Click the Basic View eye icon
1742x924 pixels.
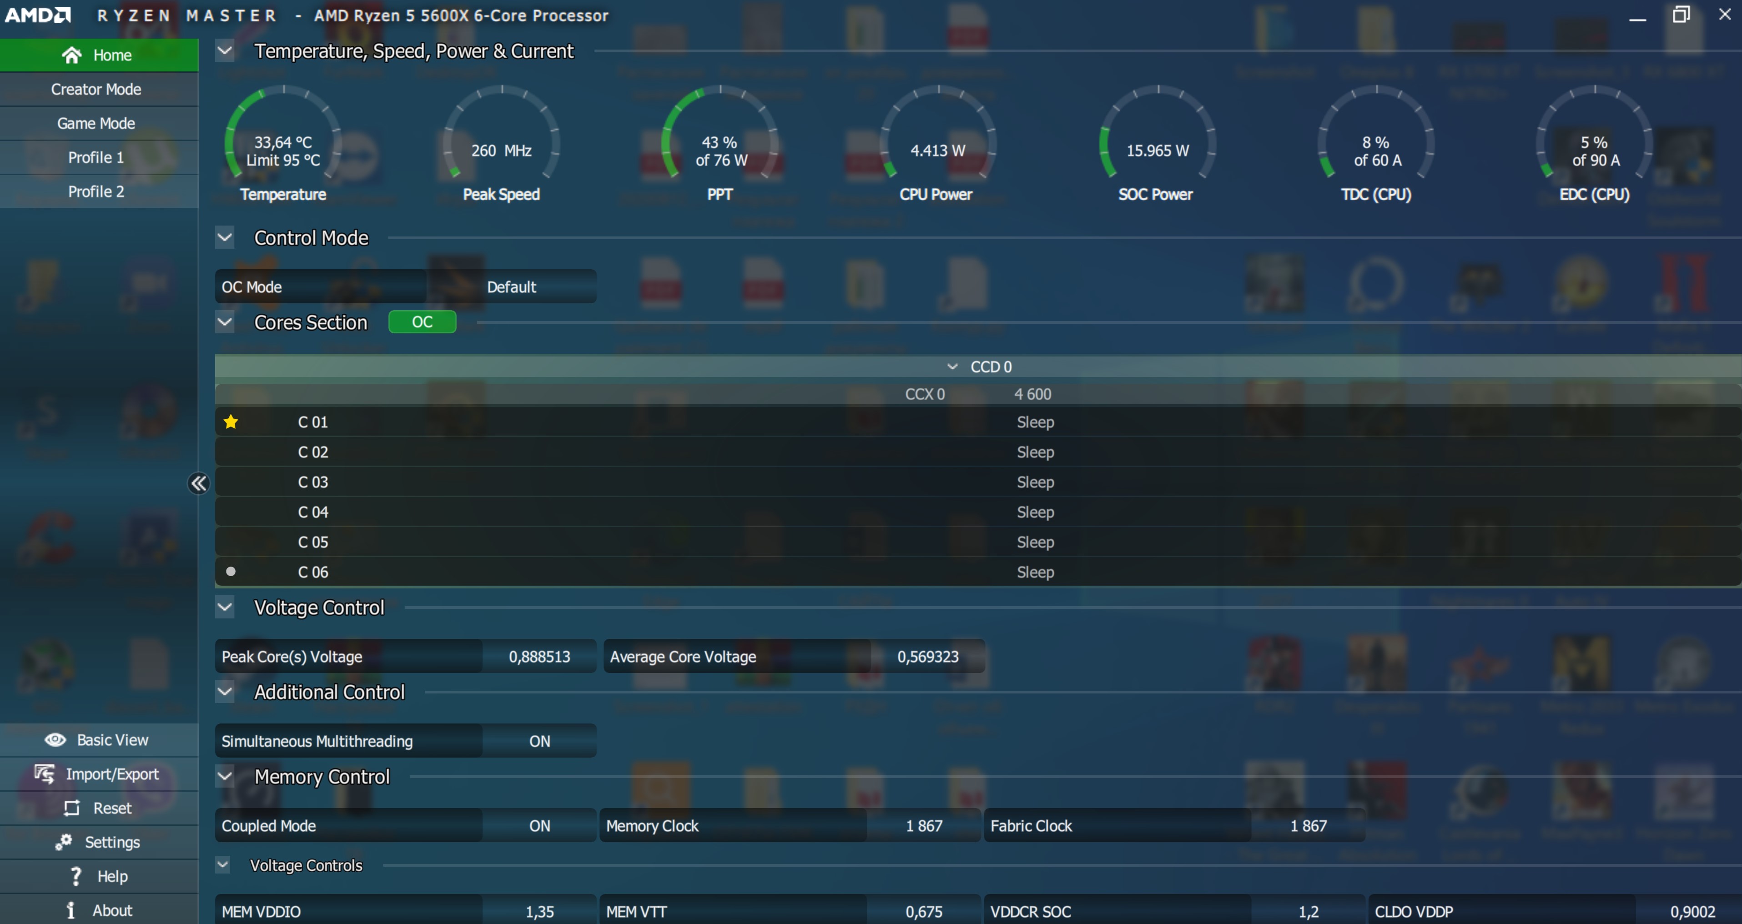[55, 739]
